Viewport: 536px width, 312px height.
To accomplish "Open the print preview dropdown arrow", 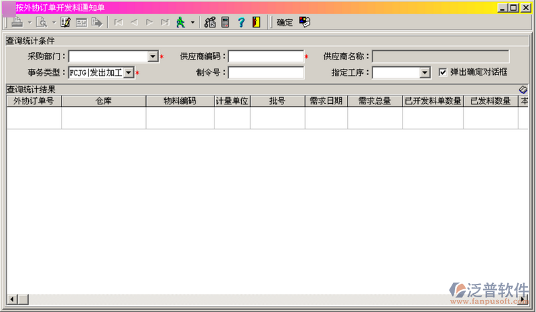I will [x=54, y=23].
